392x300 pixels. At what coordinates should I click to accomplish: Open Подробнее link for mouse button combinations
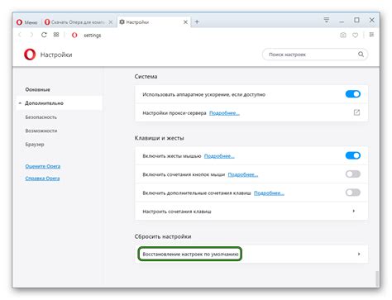coord(243,174)
